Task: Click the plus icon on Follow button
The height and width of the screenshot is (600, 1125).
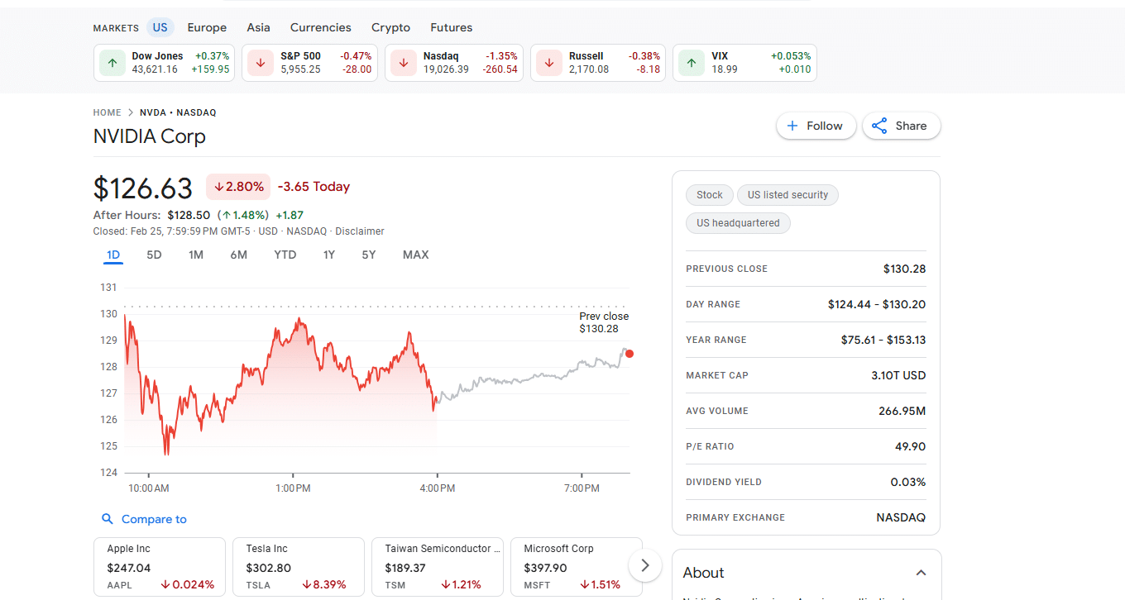Action: click(792, 126)
